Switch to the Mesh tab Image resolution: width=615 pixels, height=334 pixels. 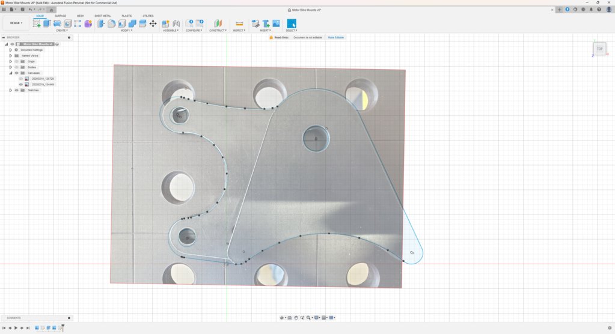(x=81, y=16)
